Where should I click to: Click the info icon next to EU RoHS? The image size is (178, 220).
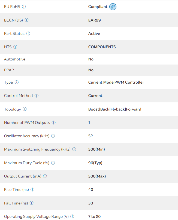pyautogui.click(x=24, y=7)
